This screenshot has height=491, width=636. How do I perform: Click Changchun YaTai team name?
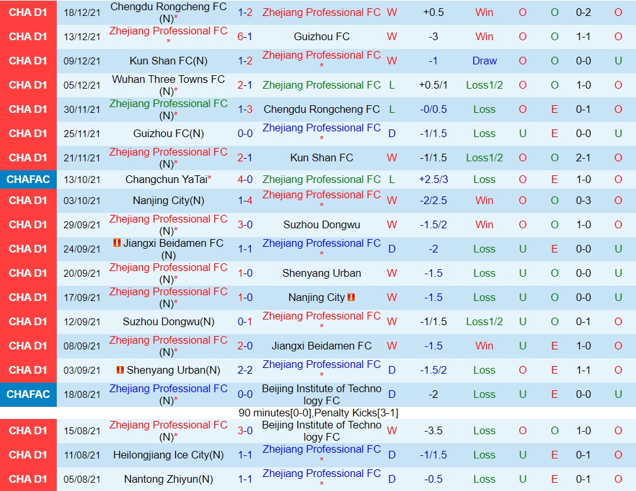tap(166, 179)
